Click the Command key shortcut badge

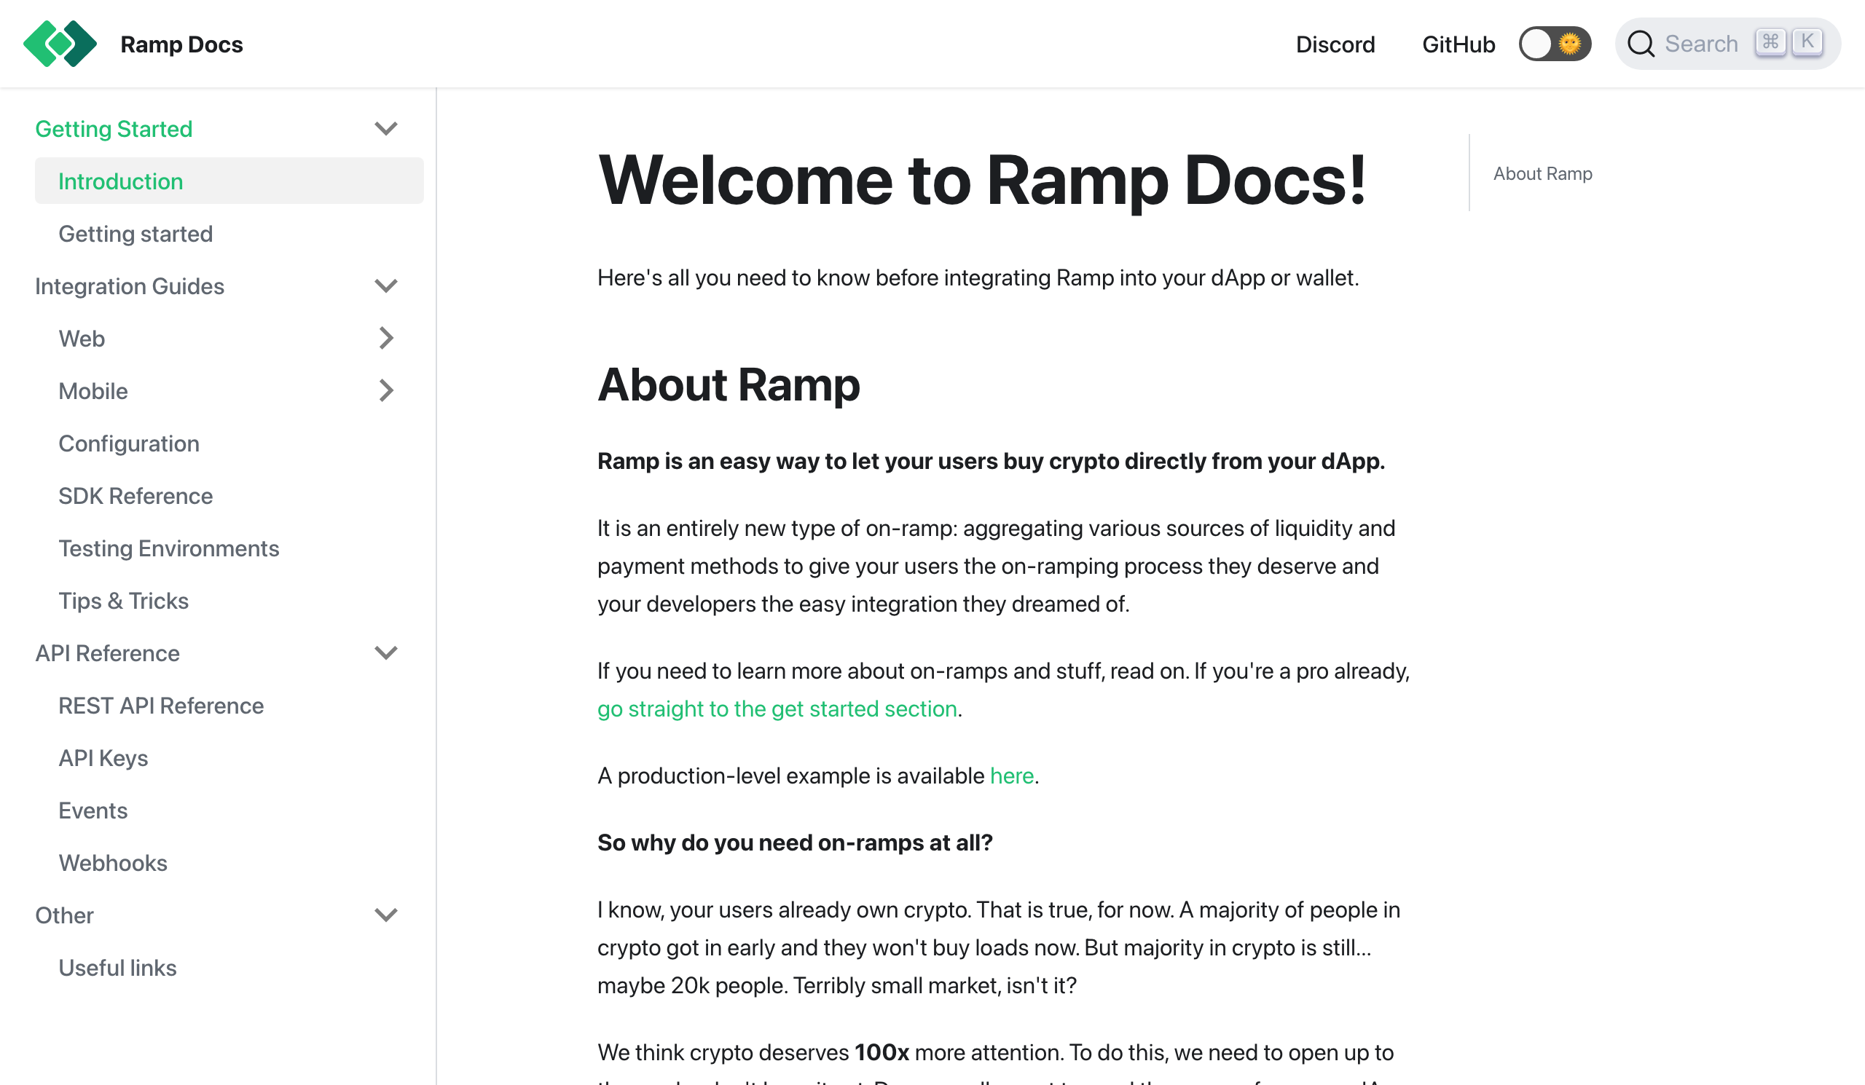coord(1770,42)
